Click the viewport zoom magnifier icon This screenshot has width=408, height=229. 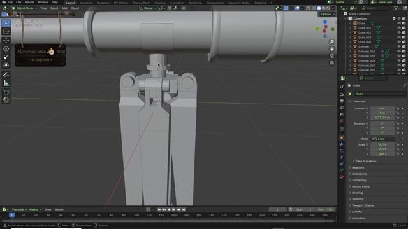[332, 42]
